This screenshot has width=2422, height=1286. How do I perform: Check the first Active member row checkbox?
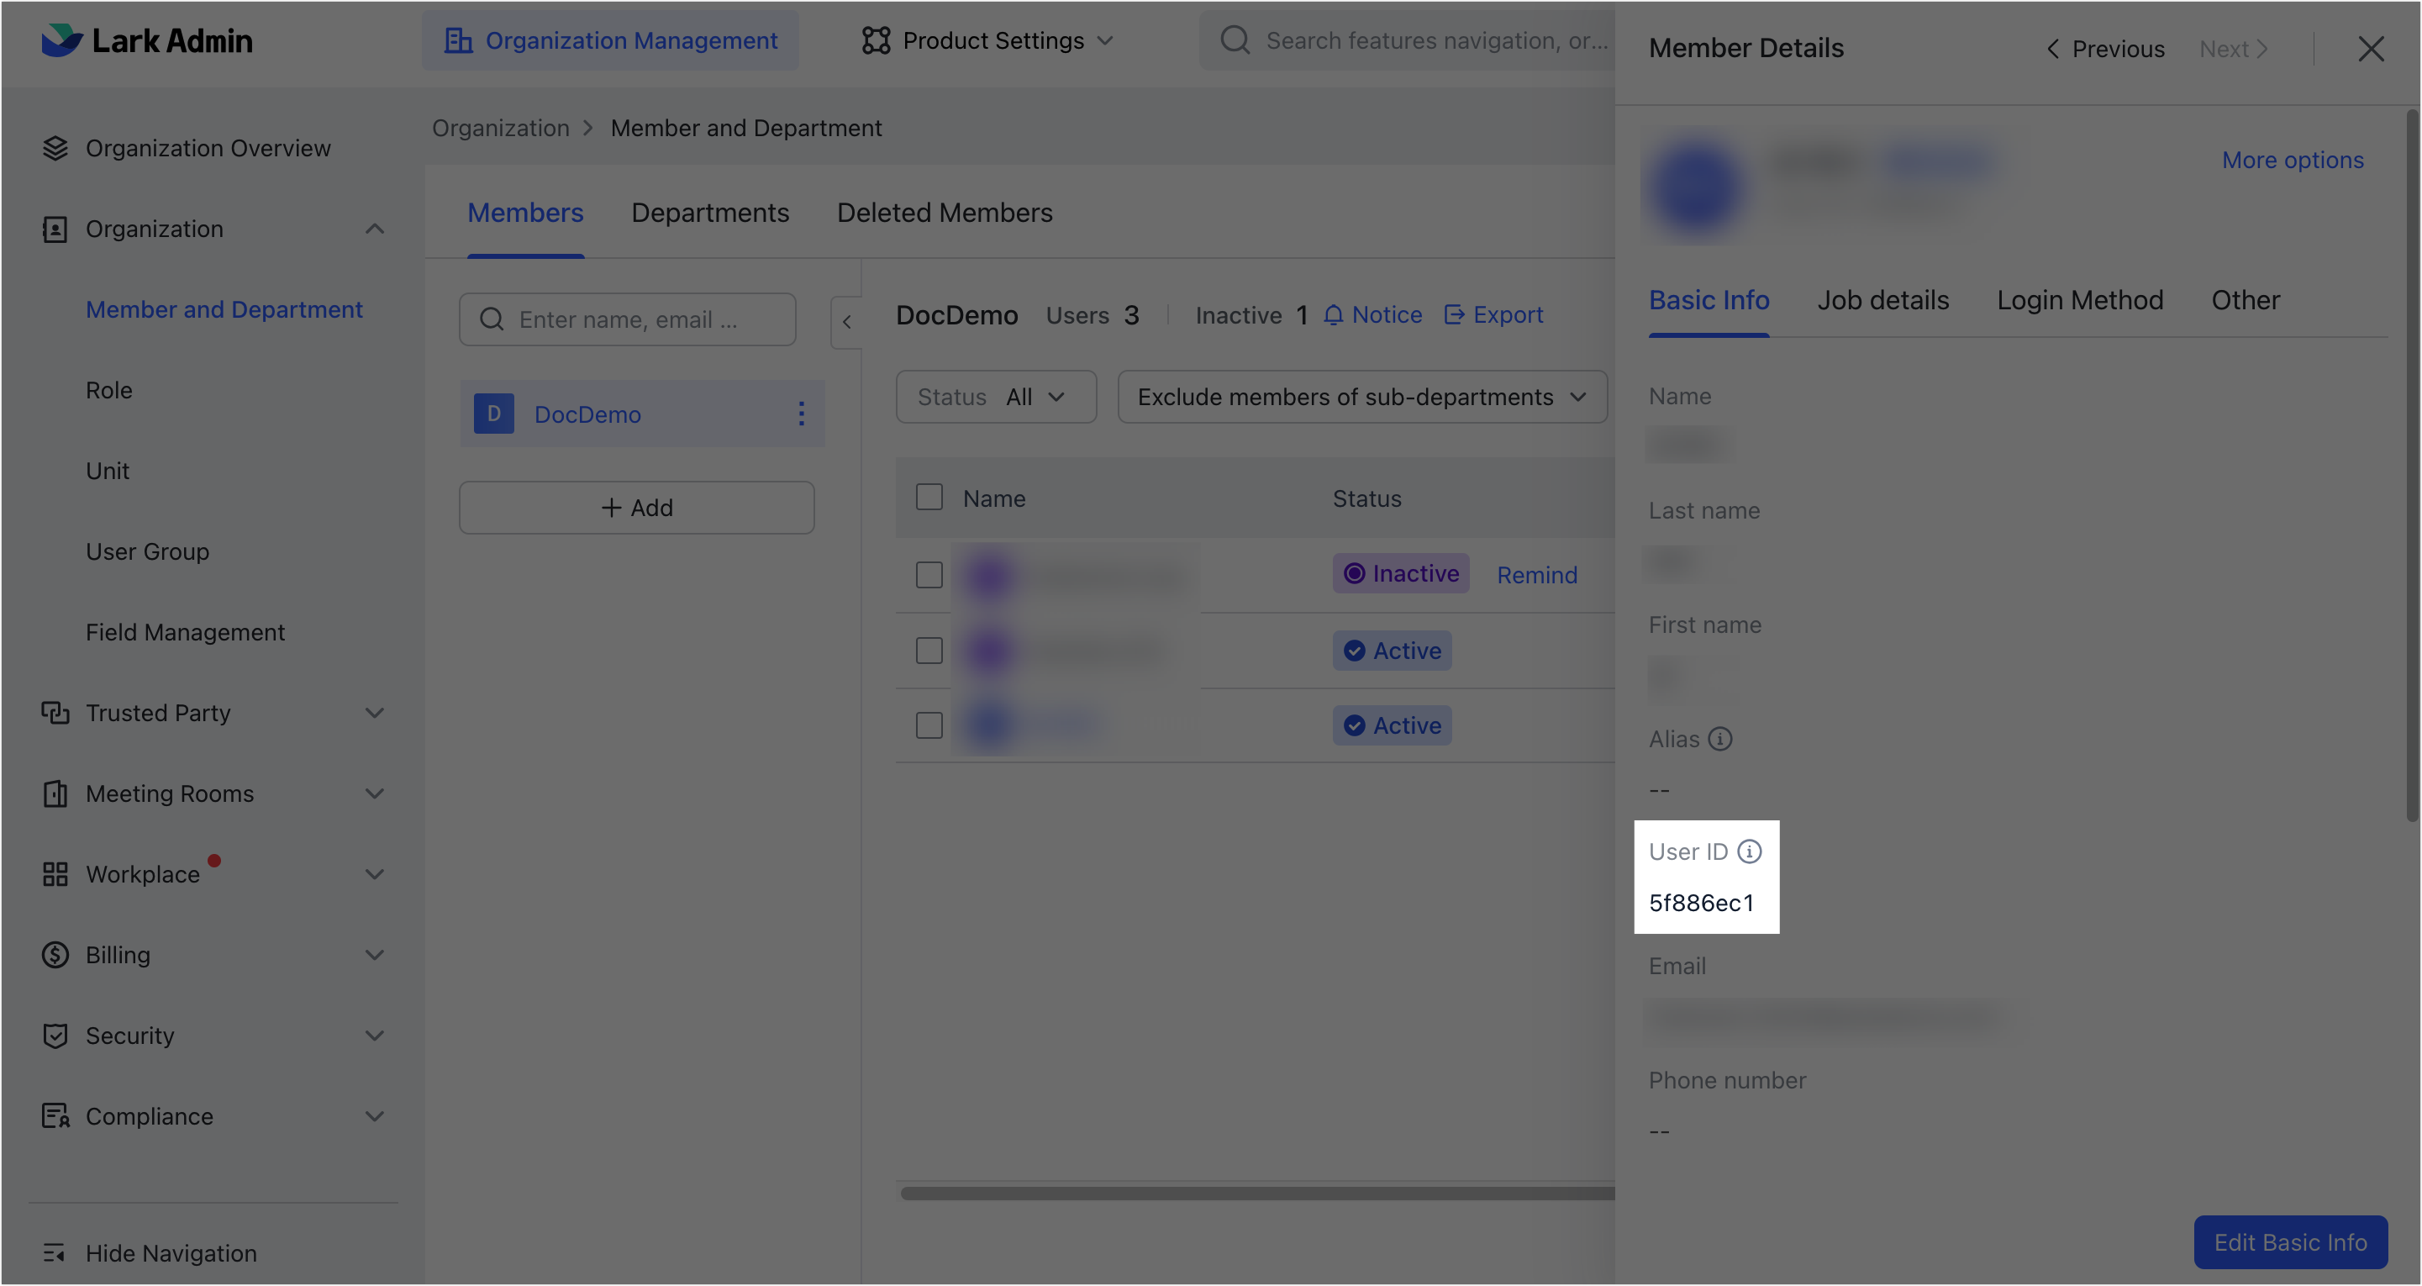929,651
